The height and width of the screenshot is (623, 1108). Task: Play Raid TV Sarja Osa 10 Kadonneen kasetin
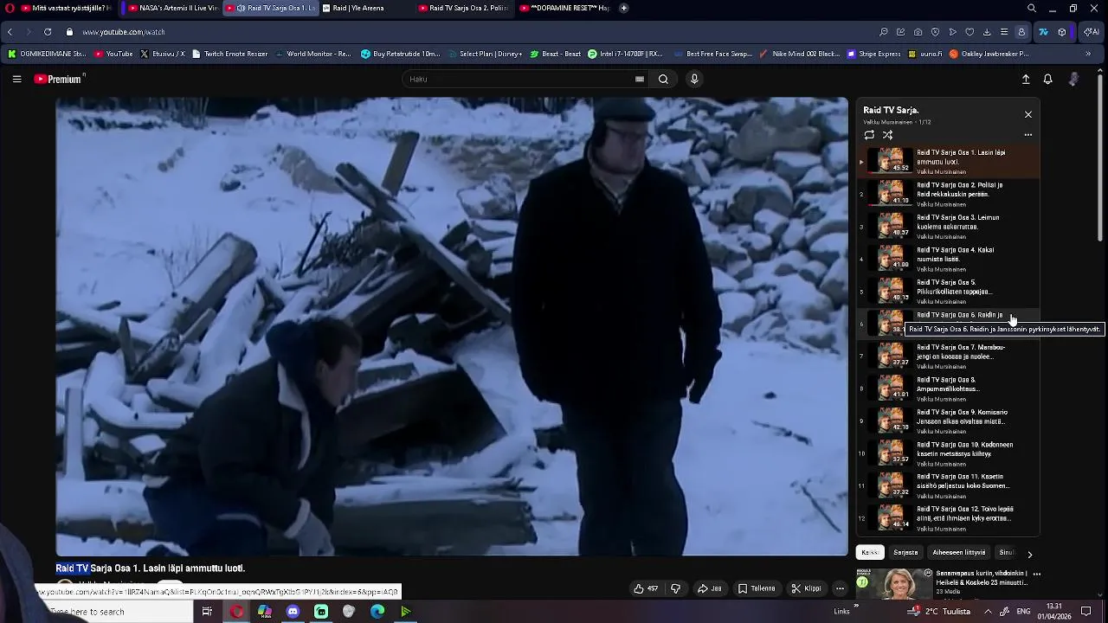point(948,453)
